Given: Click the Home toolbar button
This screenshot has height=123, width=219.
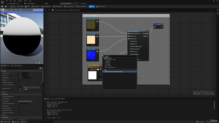Looking at the screenshot, I should coord(27,6).
